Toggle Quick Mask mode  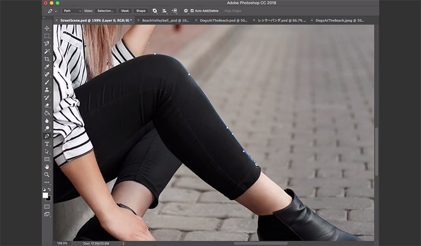click(47, 206)
